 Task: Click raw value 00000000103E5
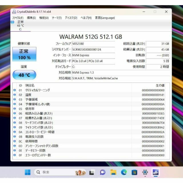153,114
